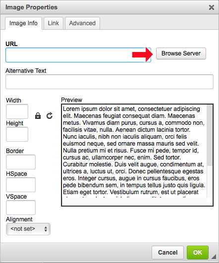Grab the dialog resize handle corner
The image size is (219, 263).
pyautogui.click(x=214, y=257)
